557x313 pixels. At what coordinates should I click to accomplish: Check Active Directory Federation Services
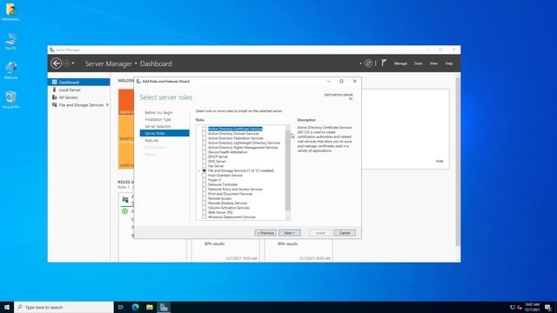(205, 138)
